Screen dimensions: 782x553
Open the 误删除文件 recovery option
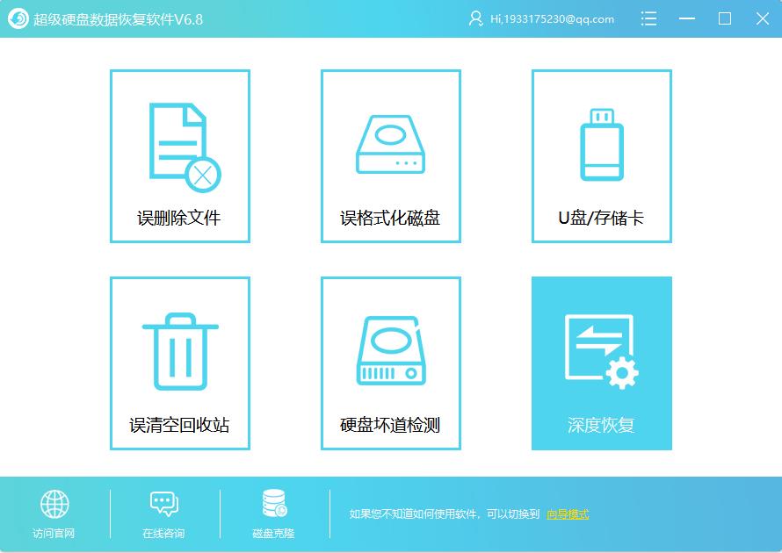click(179, 156)
